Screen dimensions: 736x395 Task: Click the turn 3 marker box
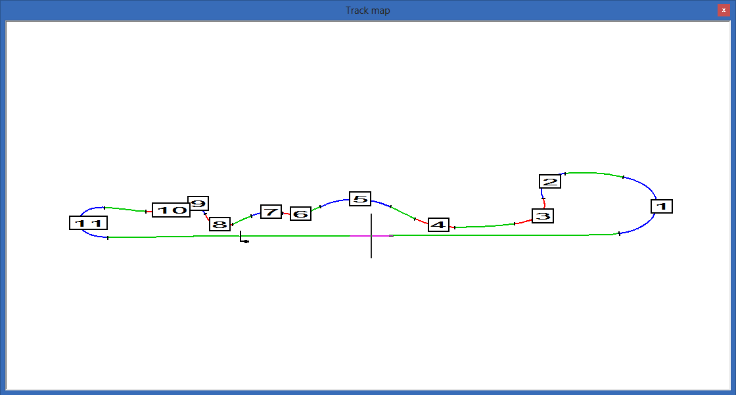coord(543,216)
